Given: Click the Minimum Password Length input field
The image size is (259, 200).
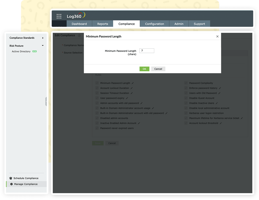Looking at the screenshot, I should coord(147,51).
